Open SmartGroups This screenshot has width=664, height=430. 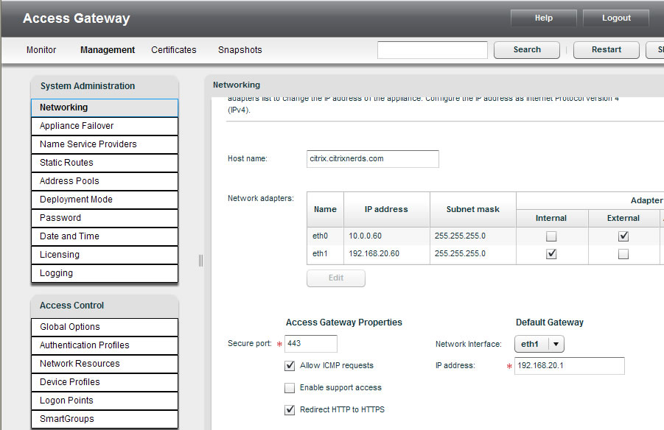[105, 419]
